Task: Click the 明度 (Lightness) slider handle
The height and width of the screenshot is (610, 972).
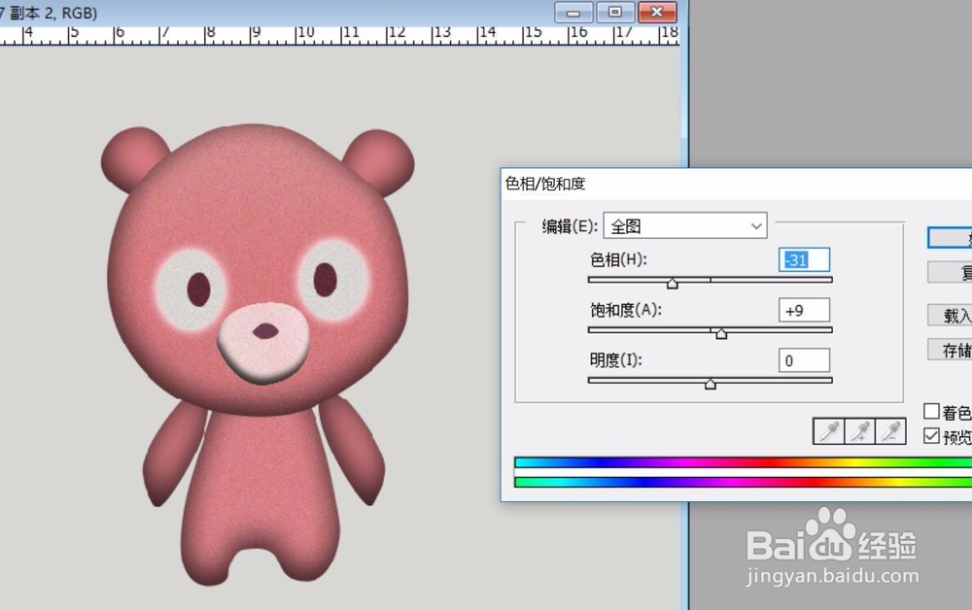Action: click(x=710, y=384)
